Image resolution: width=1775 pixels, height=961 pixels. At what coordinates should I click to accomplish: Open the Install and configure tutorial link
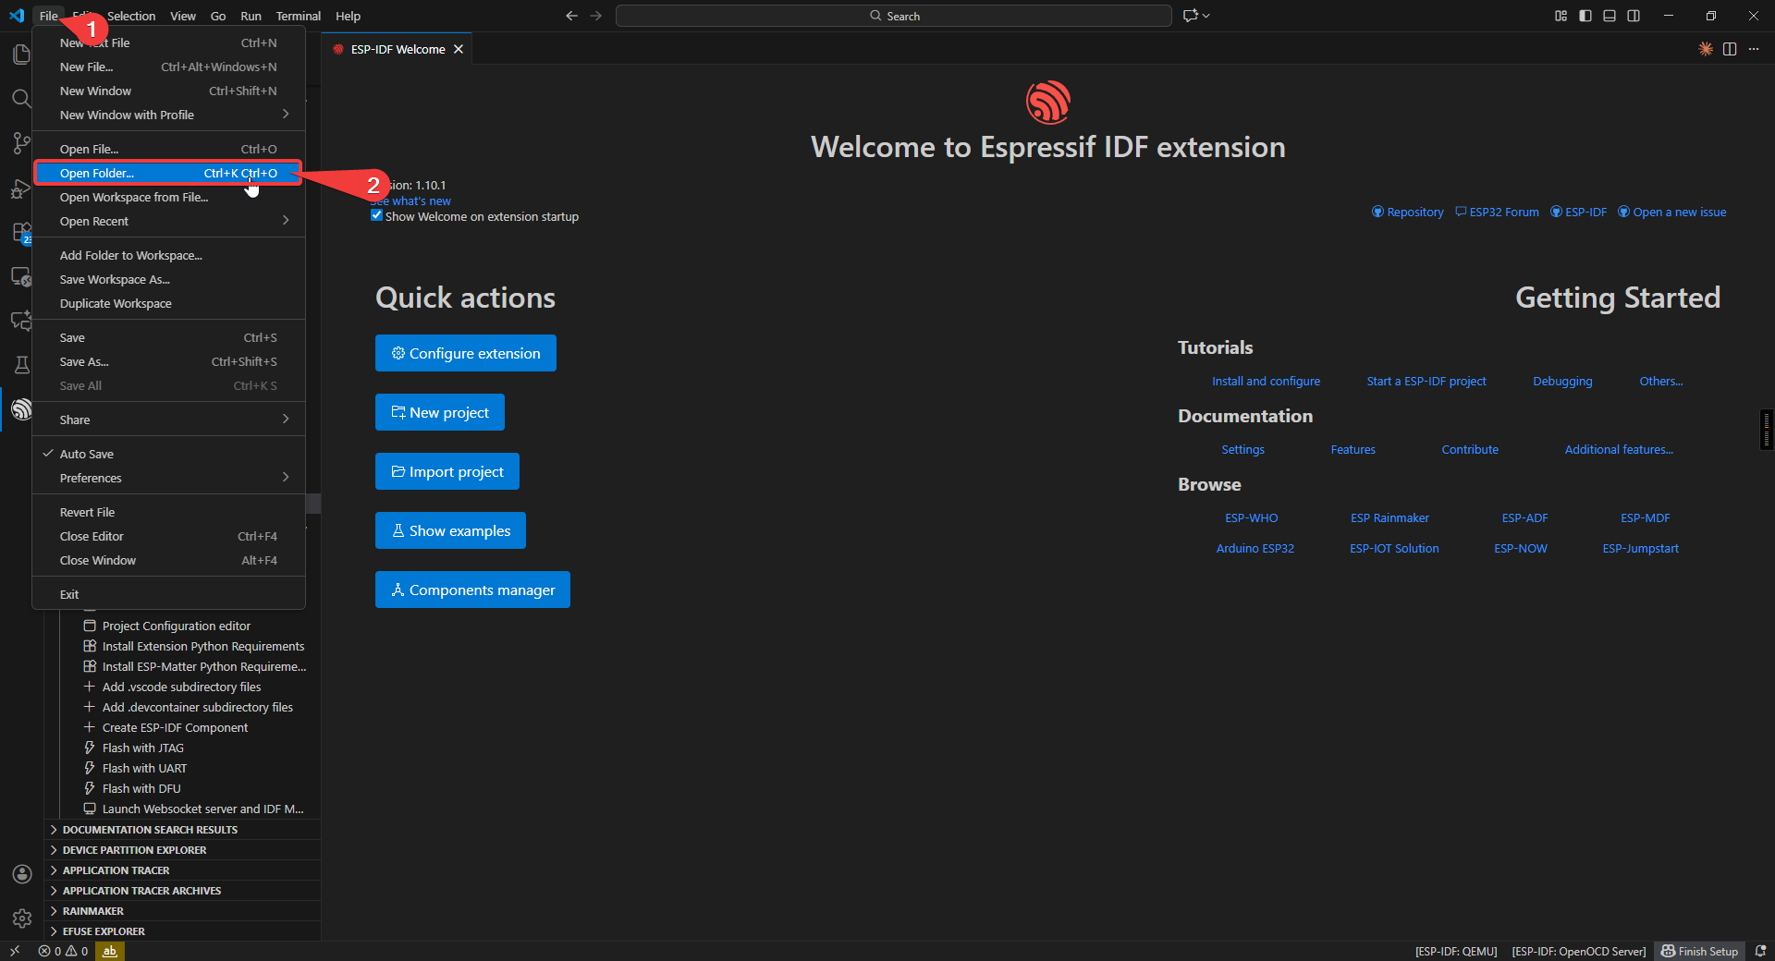pyautogui.click(x=1267, y=381)
